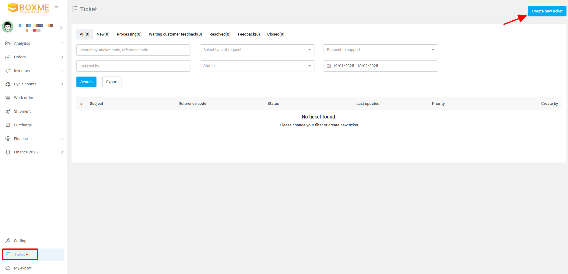Focus the ticket code search field
Viewport: 568px width, 274px height.
pos(133,50)
